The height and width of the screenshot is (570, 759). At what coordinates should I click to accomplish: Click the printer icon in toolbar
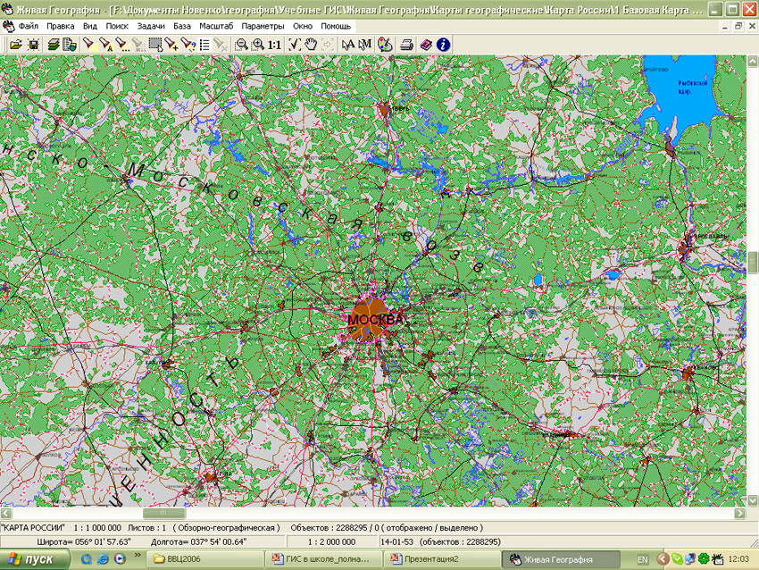point(406,44)
